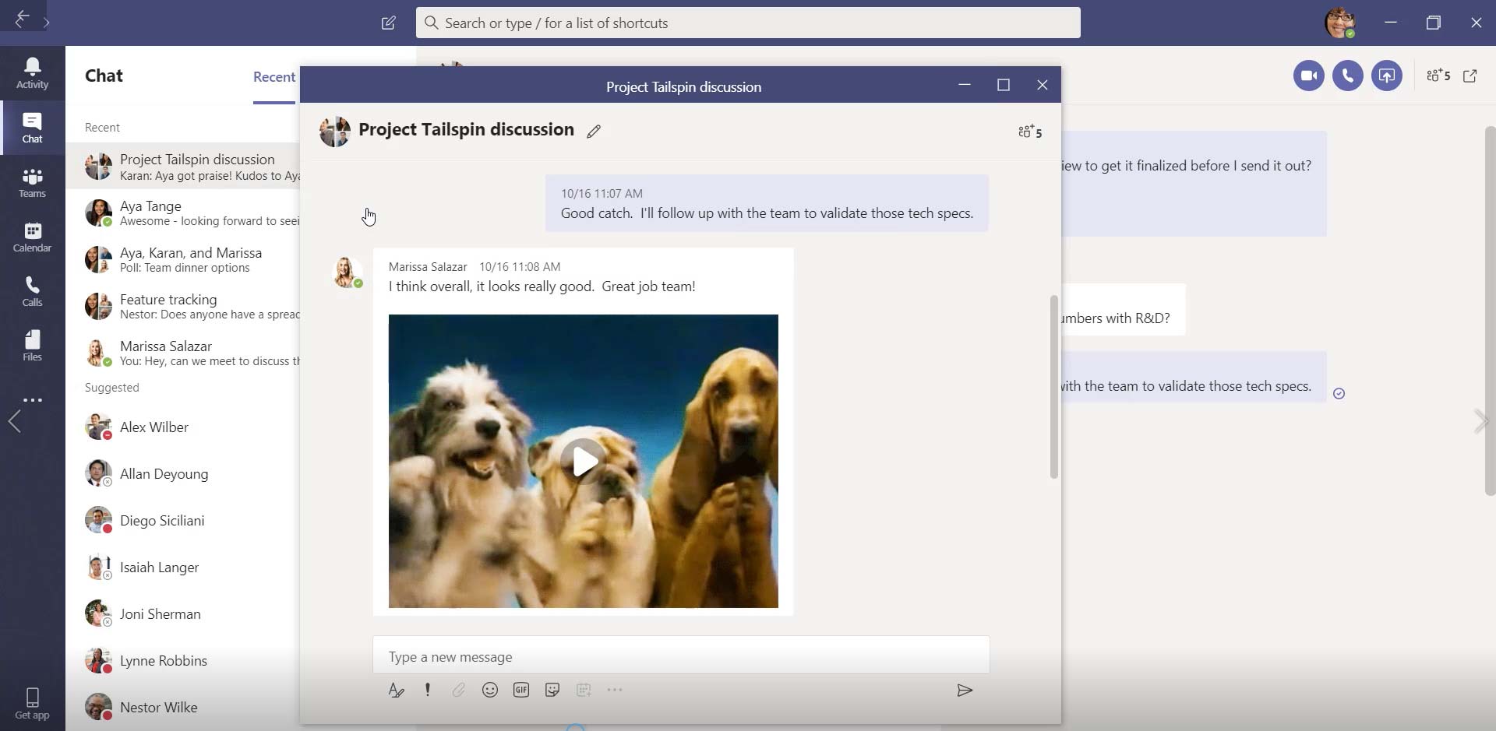Collapse the left panel arrow
1496x731 pixels.
[x=14, y=422]
